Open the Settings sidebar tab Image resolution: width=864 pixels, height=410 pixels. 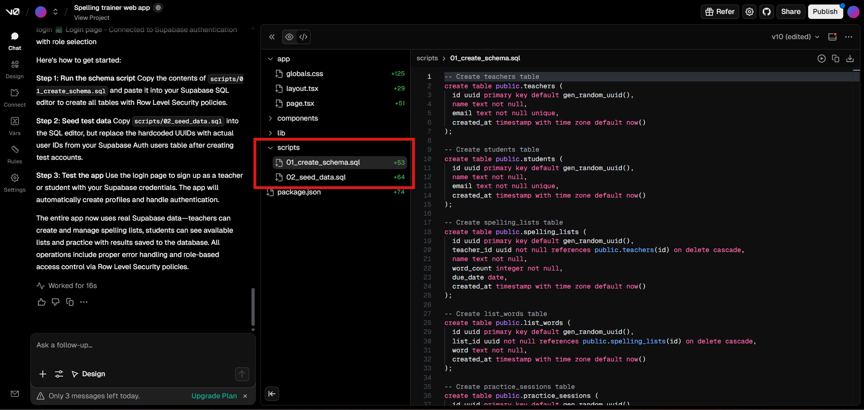coord(15,183)
